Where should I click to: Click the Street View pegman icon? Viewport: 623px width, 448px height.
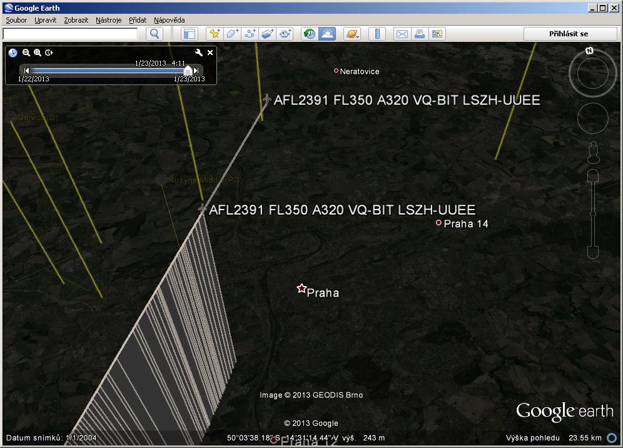pos(593,153)
